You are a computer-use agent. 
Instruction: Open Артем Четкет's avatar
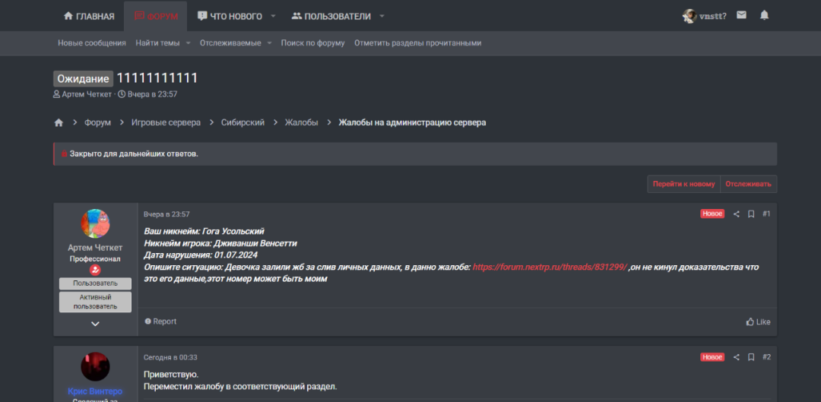click(95, 223)
